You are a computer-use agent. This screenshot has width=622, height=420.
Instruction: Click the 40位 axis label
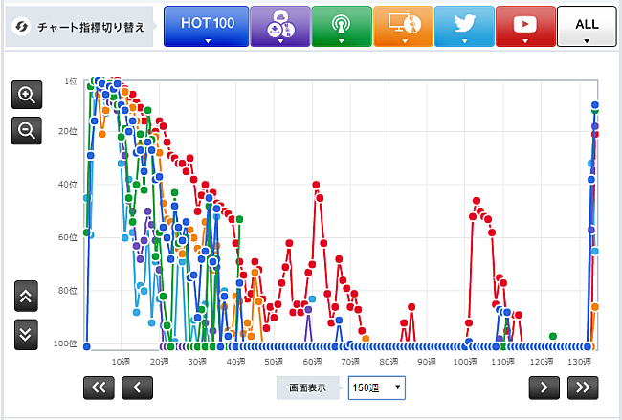(68, 185)
